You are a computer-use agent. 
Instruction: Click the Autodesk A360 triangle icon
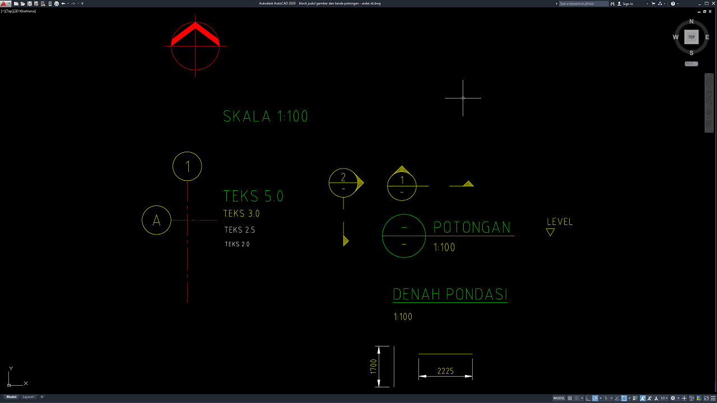660,3
